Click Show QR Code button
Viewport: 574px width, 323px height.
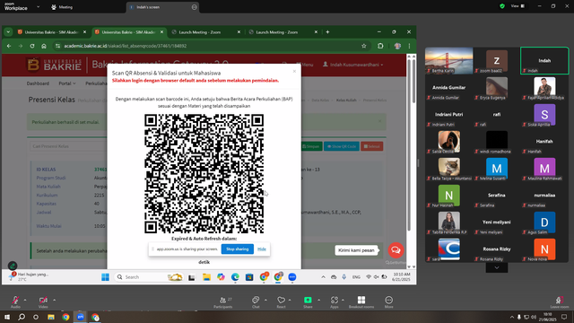click(341, 146)
